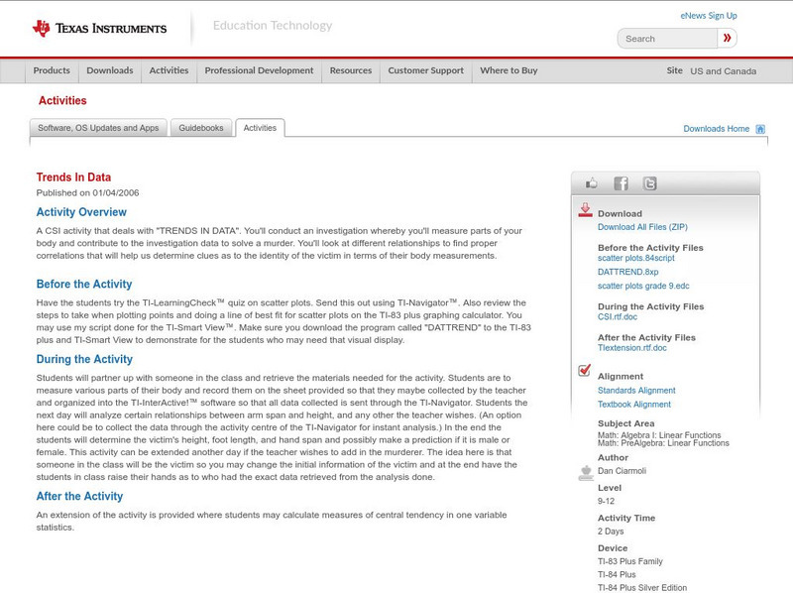Open Customer Support menu
Image resolution: width=793 pixels, height=593 pixels.
pos(426,70)
